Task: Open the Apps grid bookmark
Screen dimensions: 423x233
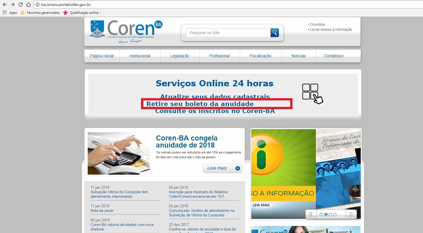Action: [10, 13]
